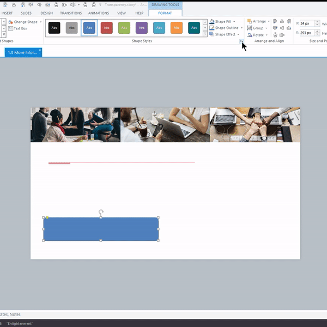Click the Arrange icon
Viewport: 327px width, 327px height.
coord(250,21)
